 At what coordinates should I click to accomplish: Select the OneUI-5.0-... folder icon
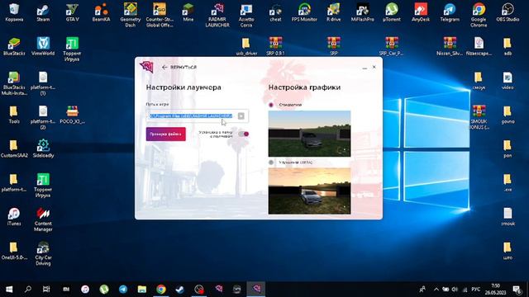pyautogui.click(x=14, y=251)
